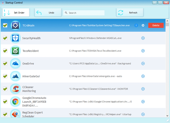This screenshot has height=123, width=170.
Task: Click the TecoResident.exe path text
Action: click(x=95, y=51)
